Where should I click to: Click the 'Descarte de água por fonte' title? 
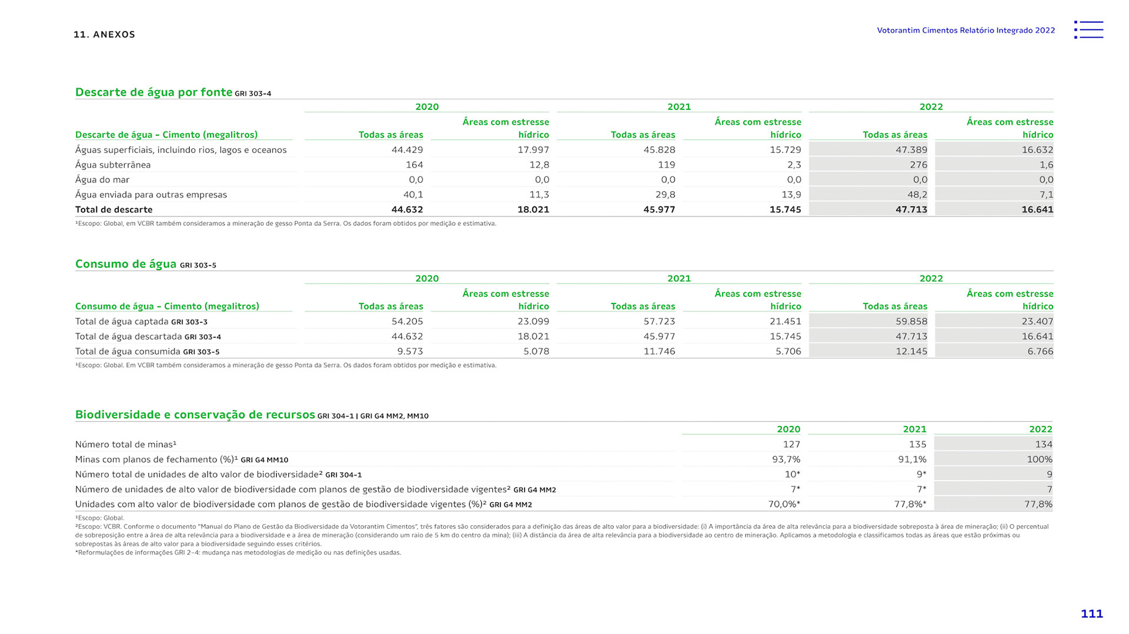153,92
